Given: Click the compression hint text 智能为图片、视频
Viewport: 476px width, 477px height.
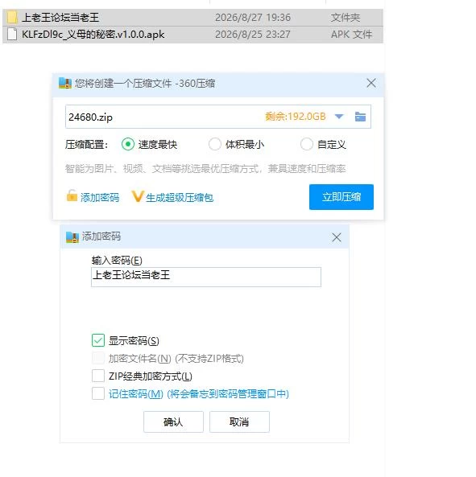Looking at the screenshot, I should [x=205, y=168].
